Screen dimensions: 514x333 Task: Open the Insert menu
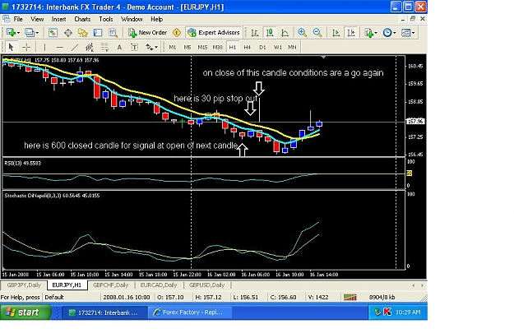[58, 19]
